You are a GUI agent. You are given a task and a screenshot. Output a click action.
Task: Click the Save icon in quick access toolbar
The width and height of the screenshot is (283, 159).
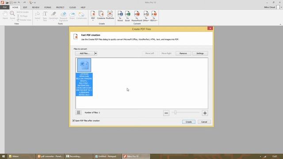coord(11,3)
